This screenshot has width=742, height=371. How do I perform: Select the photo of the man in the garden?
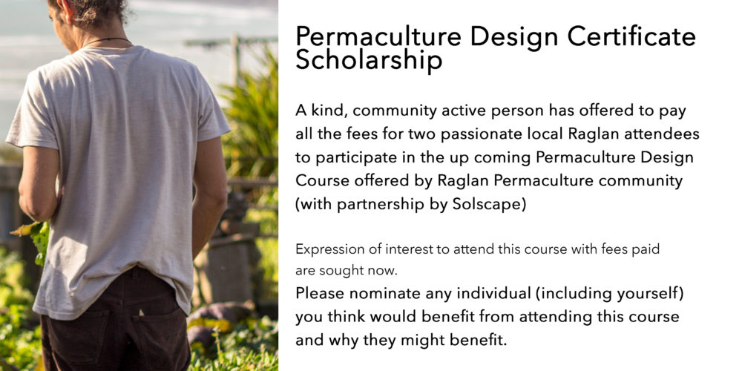(x=139, y=185)
